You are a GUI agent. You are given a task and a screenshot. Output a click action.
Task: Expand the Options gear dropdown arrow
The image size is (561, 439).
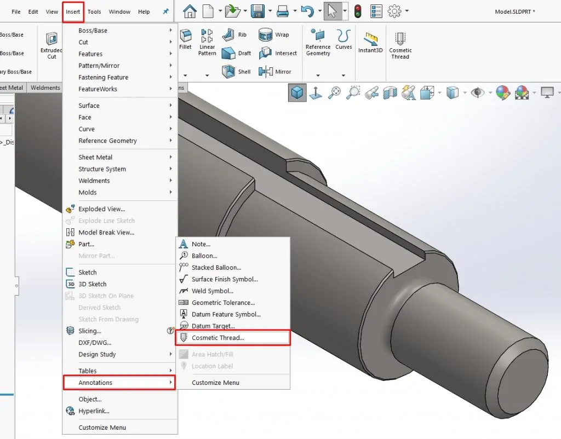pyautogui.click(x=407, y=11)
